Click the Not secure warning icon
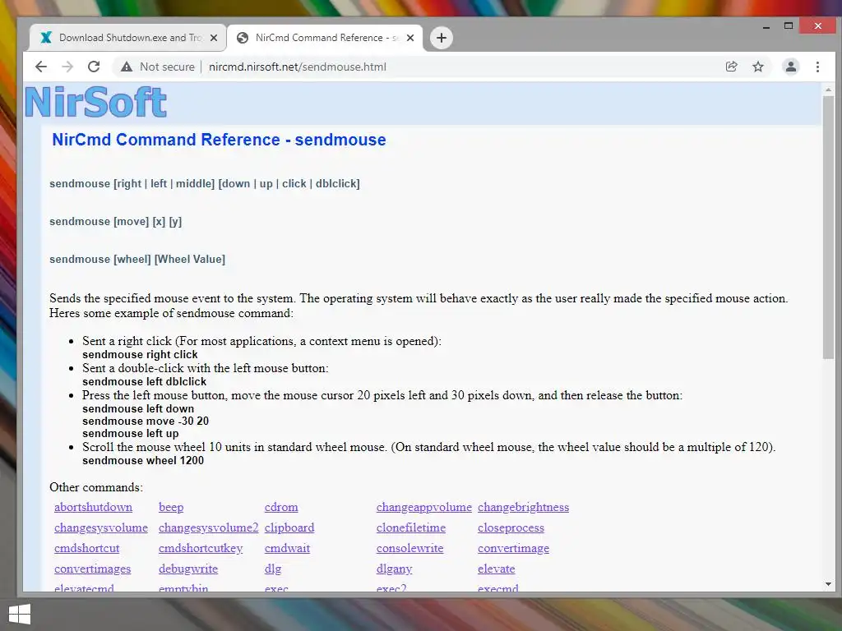Screen dimensions: 842x631 [x=126, y=67]
